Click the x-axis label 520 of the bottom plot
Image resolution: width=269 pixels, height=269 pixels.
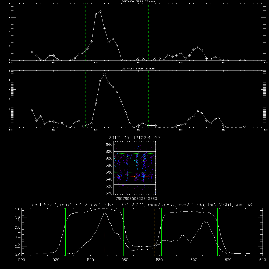[56, 260]
